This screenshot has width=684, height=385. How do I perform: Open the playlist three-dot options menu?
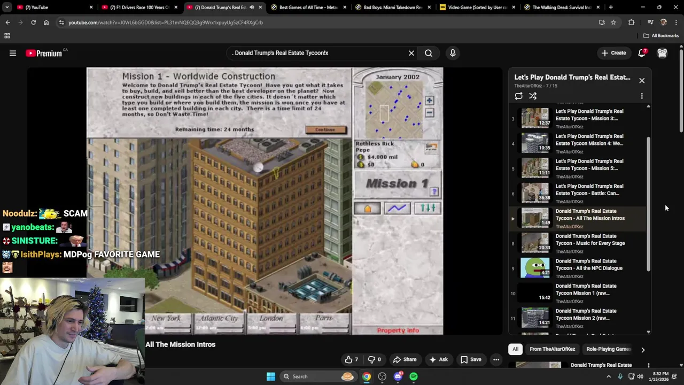coord(642,96)
